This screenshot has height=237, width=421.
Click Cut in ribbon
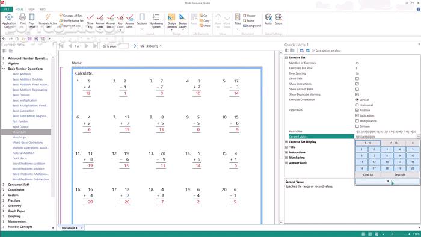[203, 16]
